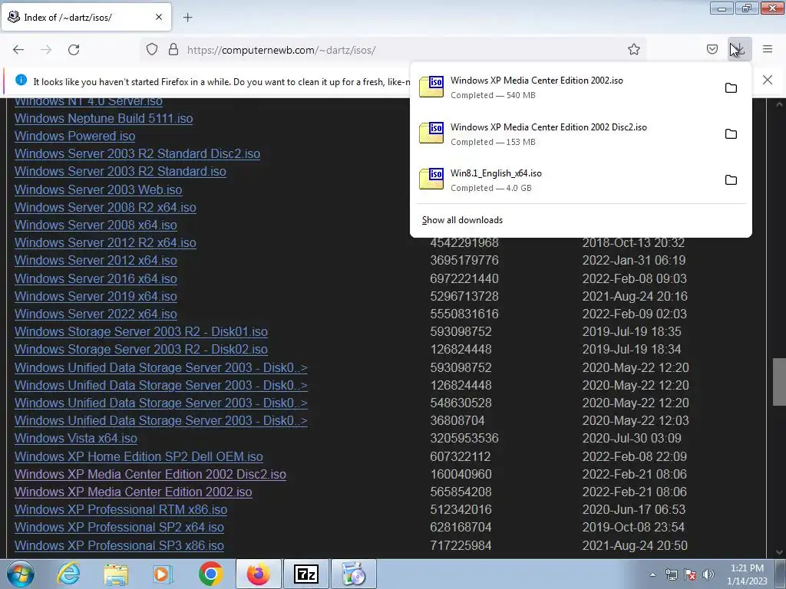Open the Windows Start menu orb

click(x=21, y=574)
